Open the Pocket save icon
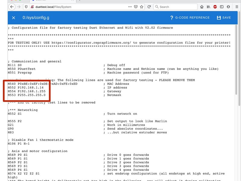This screenshot has width=241, height=181. point(136,7)
